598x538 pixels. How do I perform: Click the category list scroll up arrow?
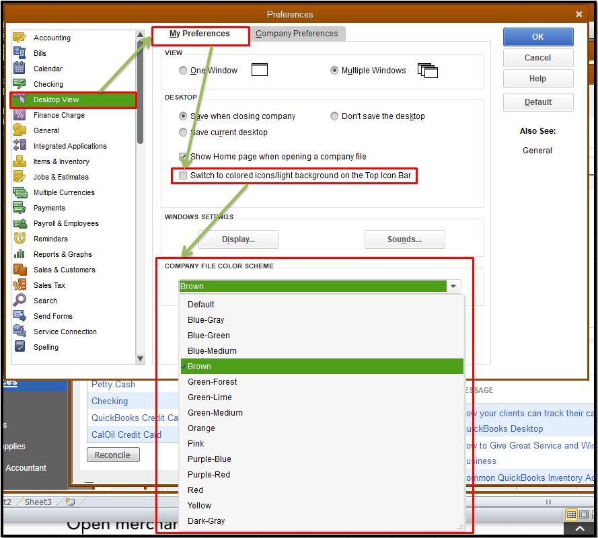tap(140, 35)
